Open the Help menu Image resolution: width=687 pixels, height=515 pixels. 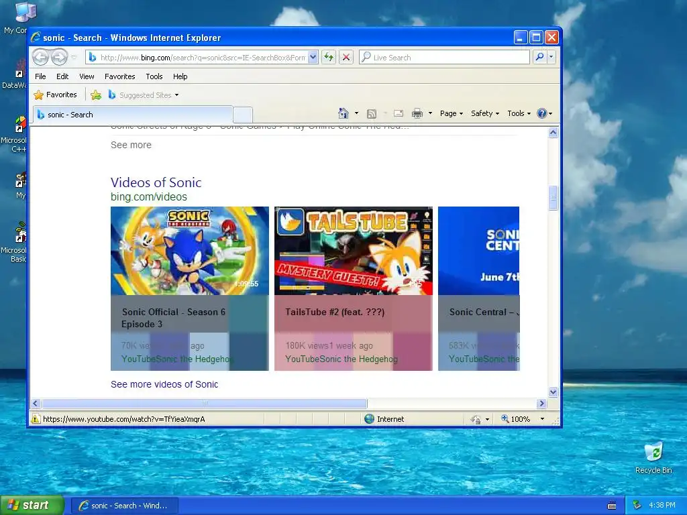180,76
